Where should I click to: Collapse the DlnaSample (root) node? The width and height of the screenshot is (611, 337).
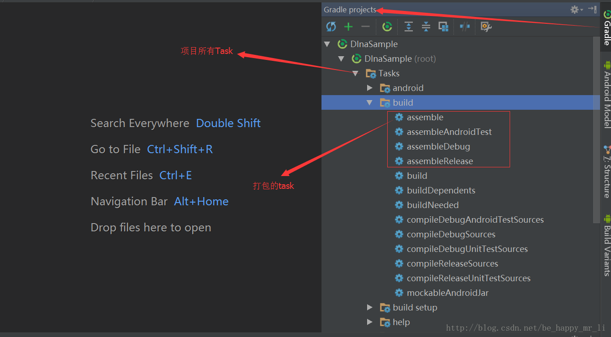coord(341,59)
